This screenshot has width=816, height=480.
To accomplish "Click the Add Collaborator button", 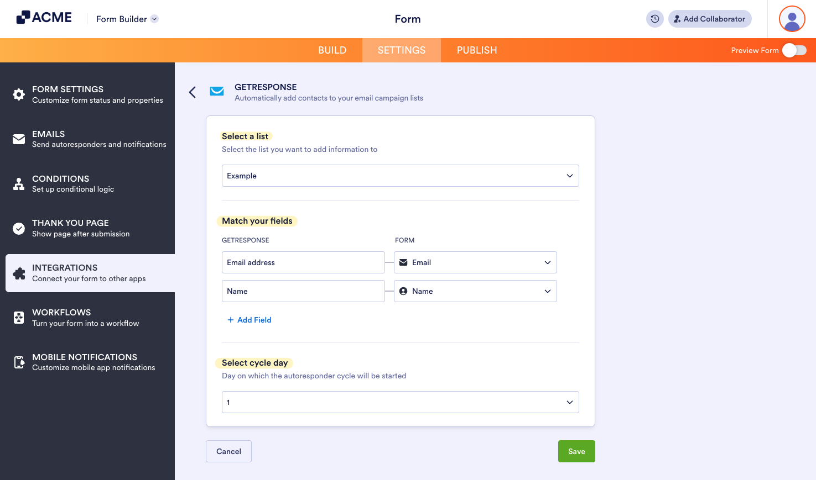I will pyautogui.click(x=710, y=18).
